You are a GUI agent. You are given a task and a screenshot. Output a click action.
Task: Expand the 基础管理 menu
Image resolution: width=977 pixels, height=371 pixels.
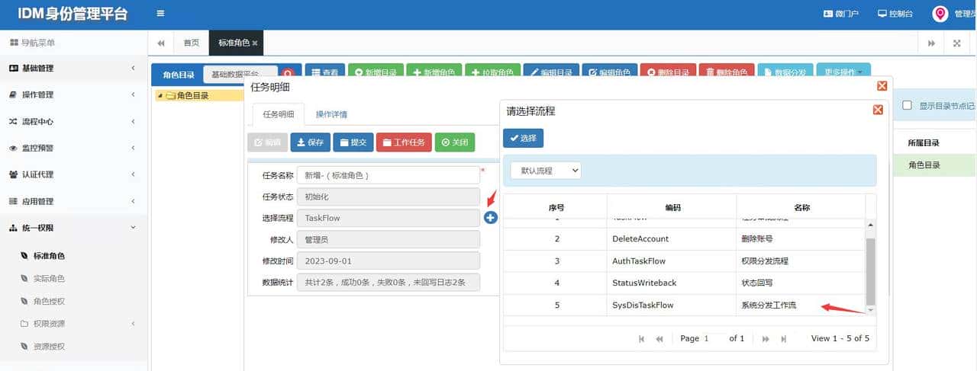pyautogui.click(x=74, y=68)
